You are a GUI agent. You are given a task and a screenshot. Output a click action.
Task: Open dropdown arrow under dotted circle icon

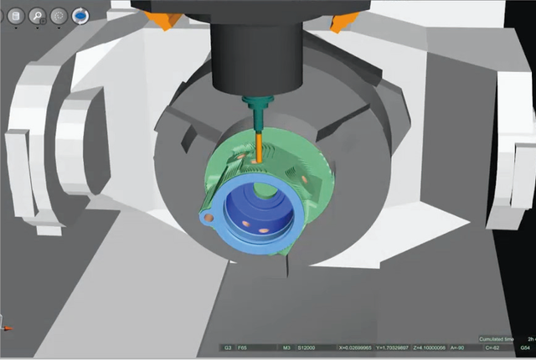pos(59,28)
